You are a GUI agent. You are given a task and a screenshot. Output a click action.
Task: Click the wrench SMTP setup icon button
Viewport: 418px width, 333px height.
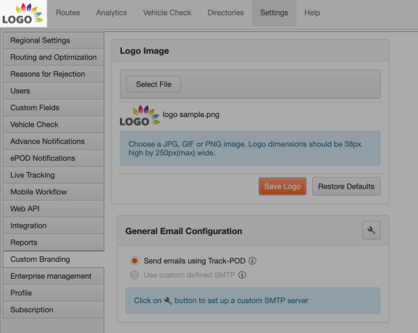[371, 230]
